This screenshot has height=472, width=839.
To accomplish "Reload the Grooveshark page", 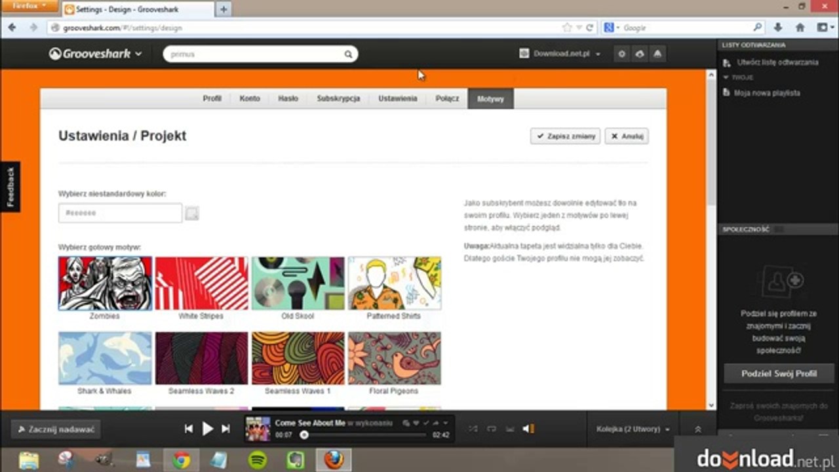I will click(x=590, y=28).
